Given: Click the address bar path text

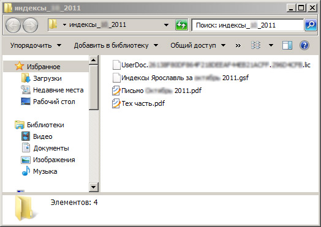Looking at the screenshot, I should click(97, 24).
